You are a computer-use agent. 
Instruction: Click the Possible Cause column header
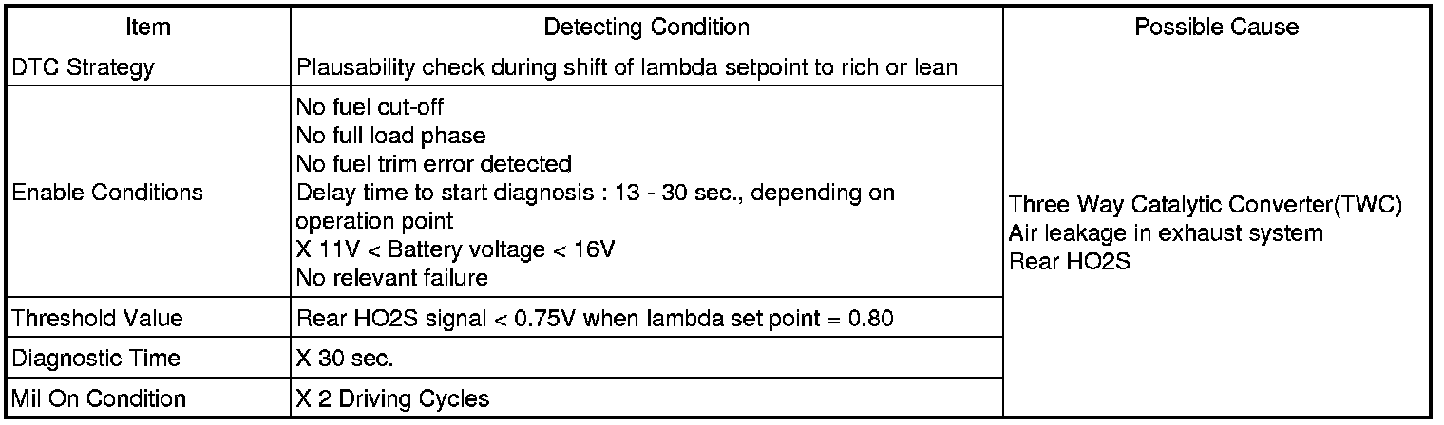click(1217, 28)
